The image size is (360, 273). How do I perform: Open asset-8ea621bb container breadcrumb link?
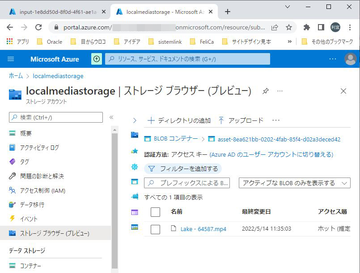pos(279,139)
